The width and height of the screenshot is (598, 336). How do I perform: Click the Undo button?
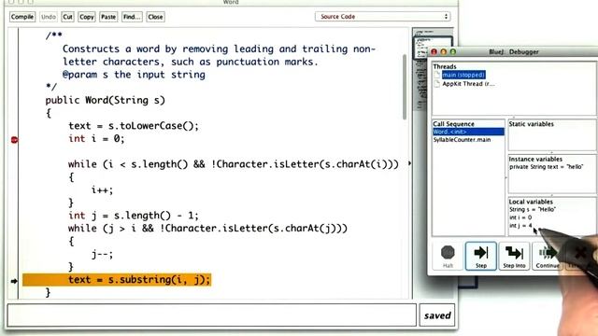pos(48,17)
